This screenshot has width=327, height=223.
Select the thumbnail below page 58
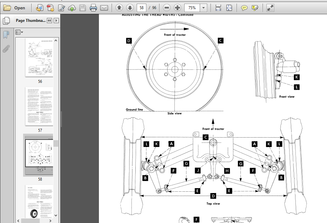tap(39, 202)
